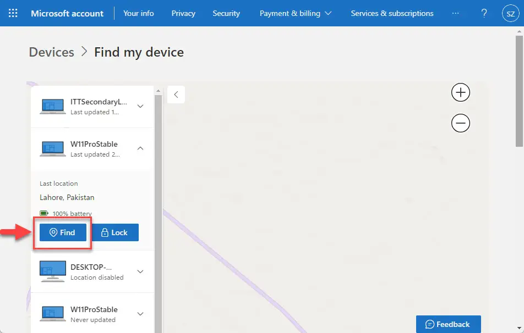This screenshot has height=333, width=524.
Task: Click 'Lahore, Pakistan' location text
Action: pos(67,197)
